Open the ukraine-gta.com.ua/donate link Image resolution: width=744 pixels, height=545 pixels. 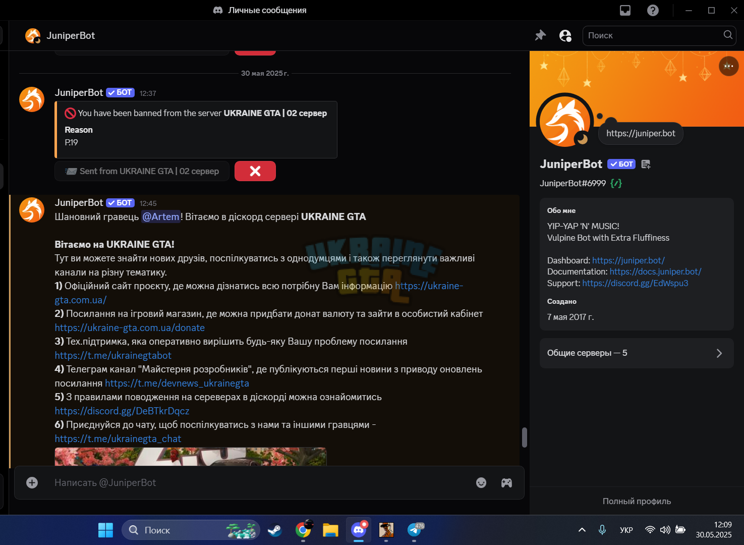point(130,328)
